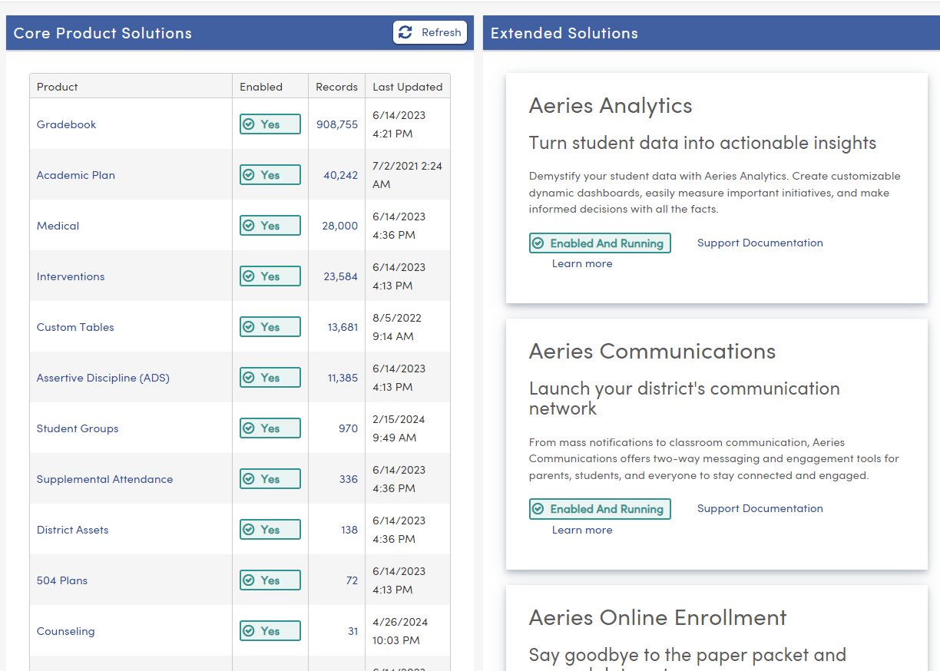Click Learn more under Aeries Analytics

pos(582,263)
